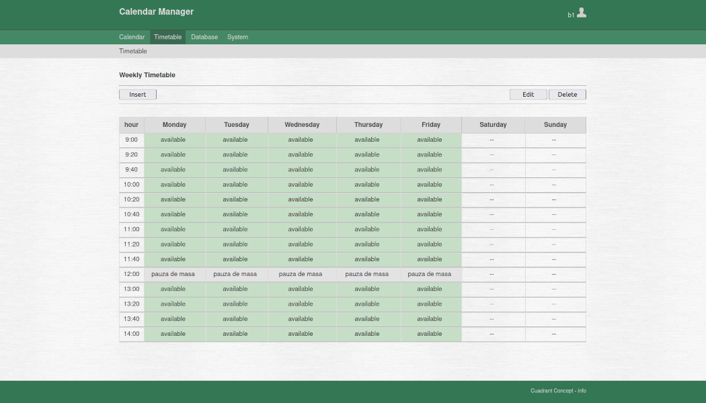Select Thursday 11:40 available slot
This screenshot has height=403, width=706.
pyautogui.click(x=367, y=259)
